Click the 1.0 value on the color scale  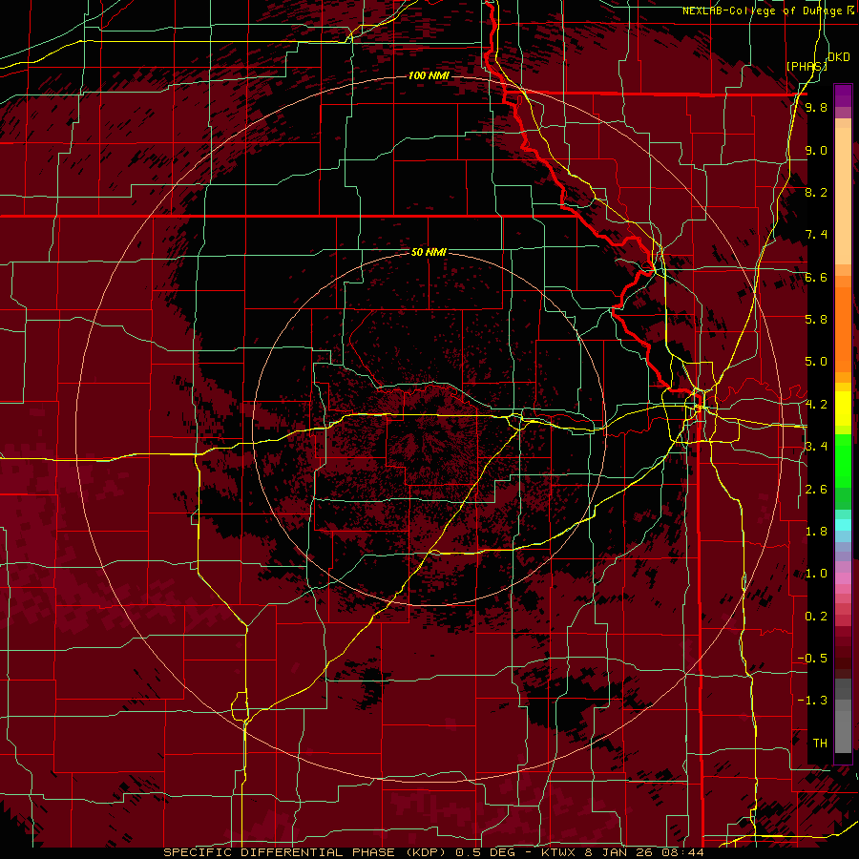(x=816, y=574)
